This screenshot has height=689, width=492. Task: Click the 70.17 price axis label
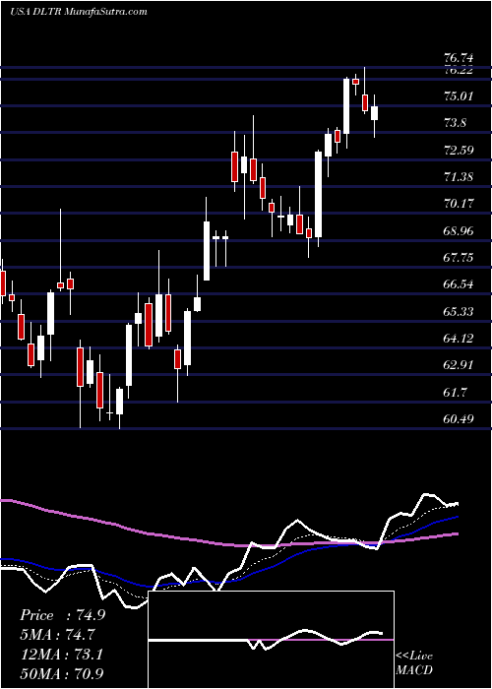(460, 204)
